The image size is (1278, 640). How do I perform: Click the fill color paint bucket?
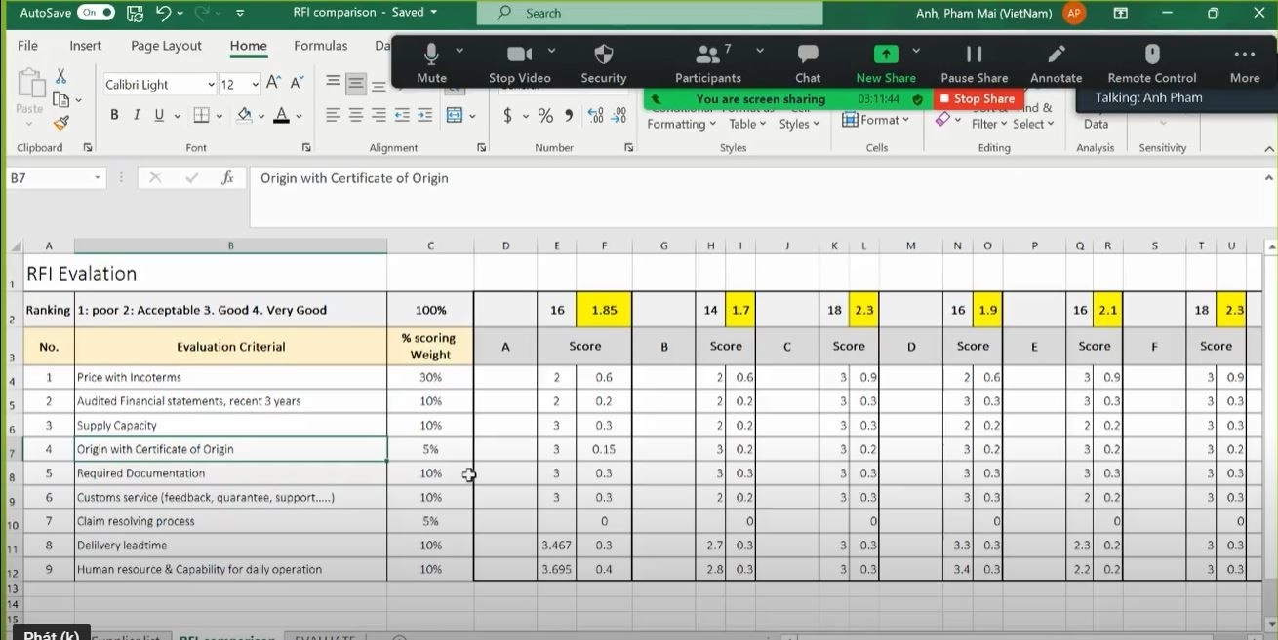click(245, 115)
